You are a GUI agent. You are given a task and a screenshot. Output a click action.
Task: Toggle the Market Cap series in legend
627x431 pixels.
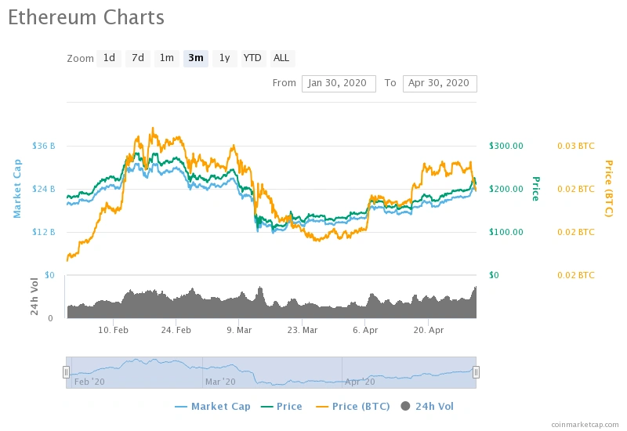pos(212,407)
